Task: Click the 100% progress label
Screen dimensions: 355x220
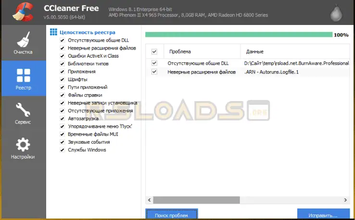Action: (x=341, y=35)
